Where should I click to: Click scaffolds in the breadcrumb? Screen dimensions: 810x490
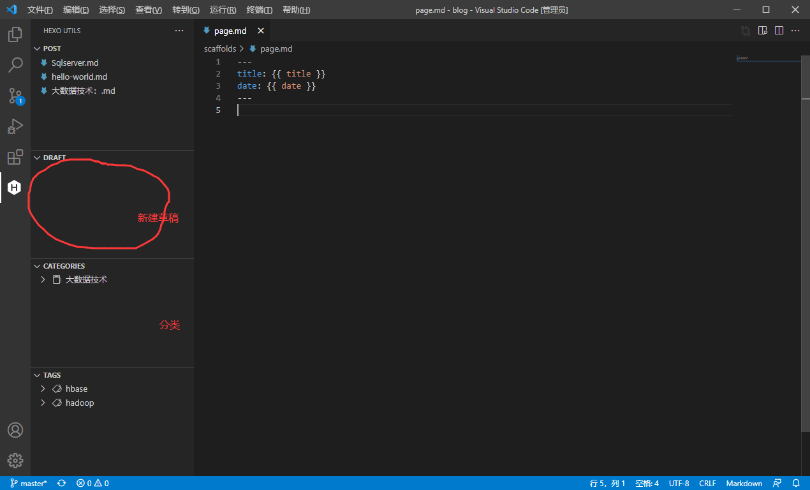[220, 48]
